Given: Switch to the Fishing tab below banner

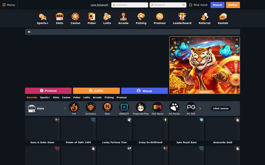Looking at the screenshot, I should [109, 98].
